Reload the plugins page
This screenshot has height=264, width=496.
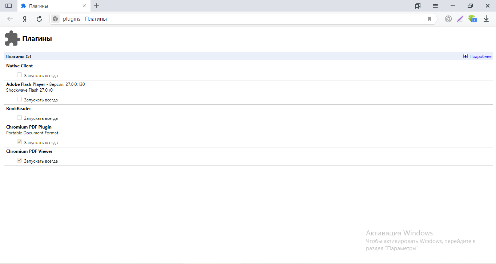coord(39,19)
